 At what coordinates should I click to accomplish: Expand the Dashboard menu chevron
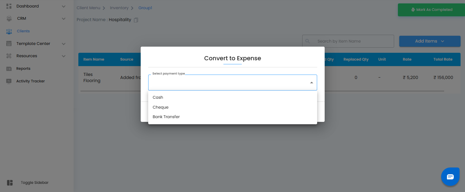63,6
